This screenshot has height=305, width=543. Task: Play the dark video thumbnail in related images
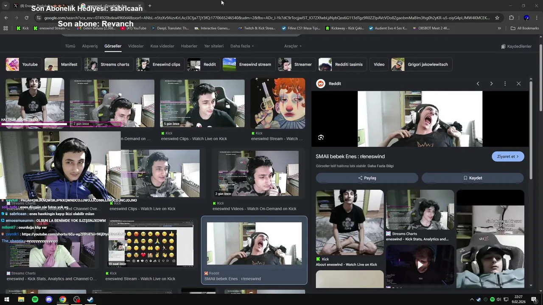(x=420, y=265)
